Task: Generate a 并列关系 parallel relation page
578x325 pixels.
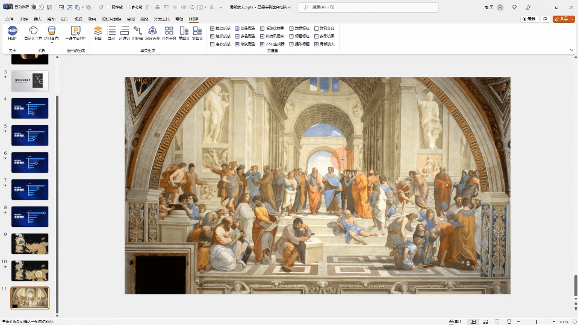Action: [169, 32]
